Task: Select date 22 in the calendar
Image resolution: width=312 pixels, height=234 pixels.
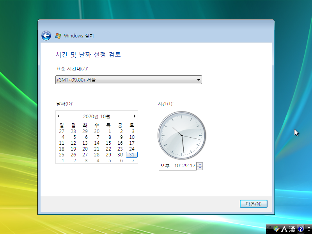Action: [108, 149]
